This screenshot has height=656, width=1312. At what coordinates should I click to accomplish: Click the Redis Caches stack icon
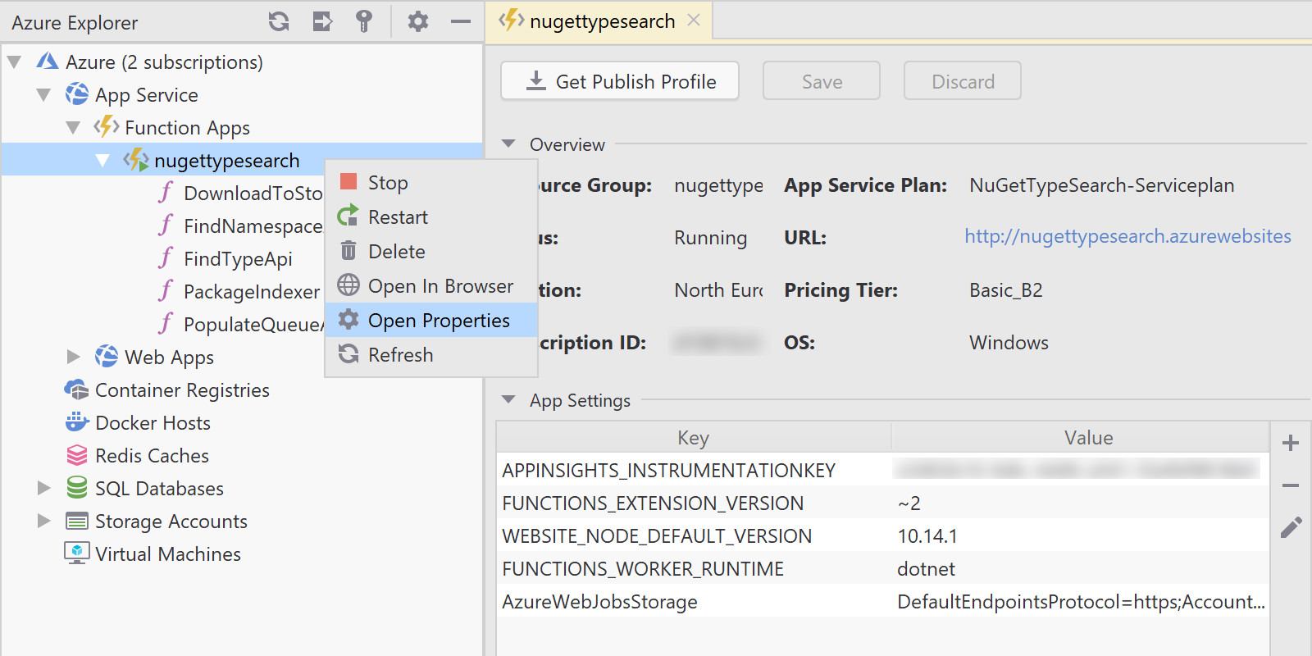click(x=77, y=455)
